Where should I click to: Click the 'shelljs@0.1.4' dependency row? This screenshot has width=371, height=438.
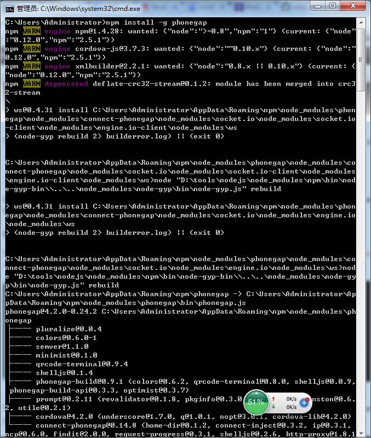64,373
